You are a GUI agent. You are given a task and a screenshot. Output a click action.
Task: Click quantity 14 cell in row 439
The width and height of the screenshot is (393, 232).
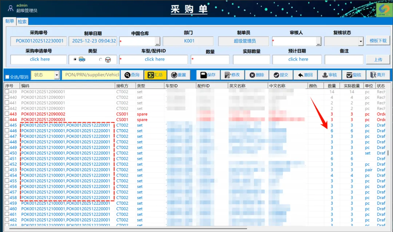pos(332,92)
